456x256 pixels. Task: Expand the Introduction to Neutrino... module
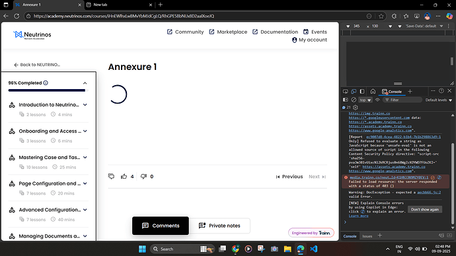(x=85, y=105)
